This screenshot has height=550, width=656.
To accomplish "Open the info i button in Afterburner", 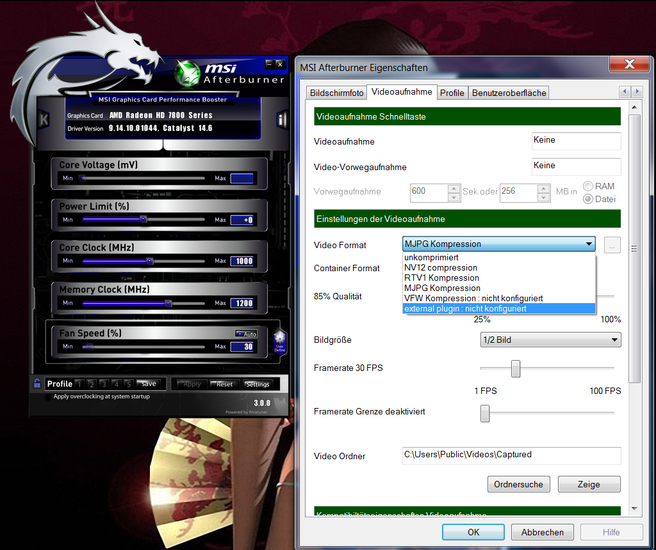I will coord(282,120).
